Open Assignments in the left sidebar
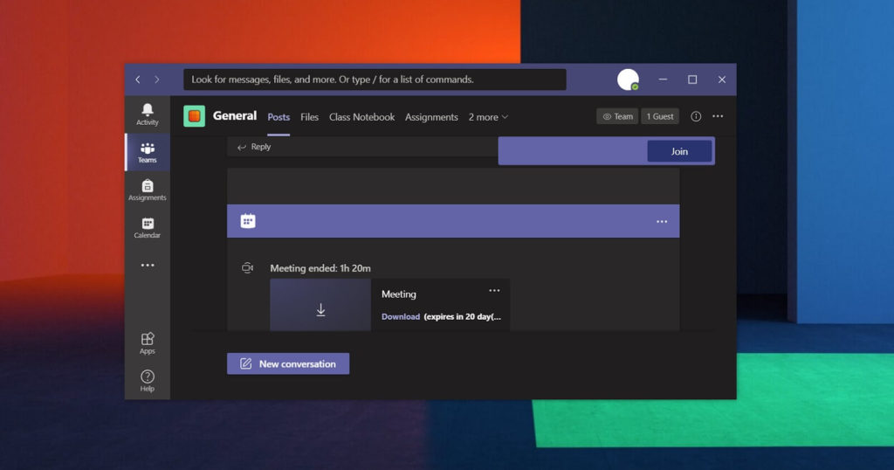This screenshot has height=470, width=894. click(147, 190)
